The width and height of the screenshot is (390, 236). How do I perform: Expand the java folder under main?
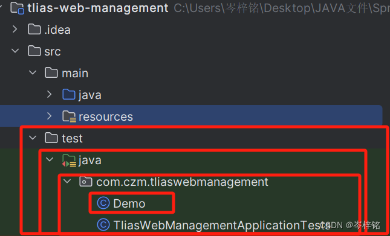[50, 94]
